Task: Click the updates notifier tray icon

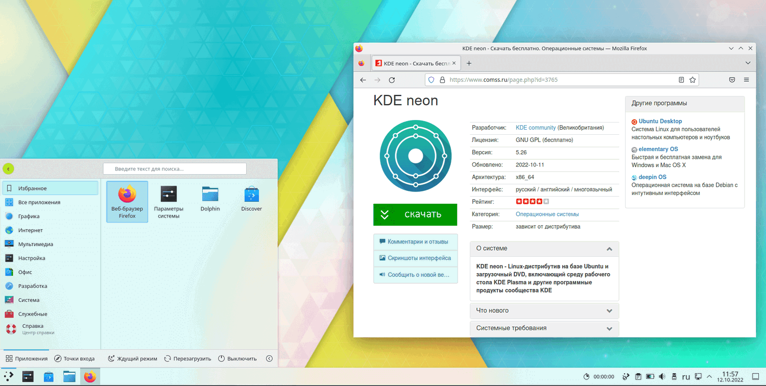Action: 626,377
